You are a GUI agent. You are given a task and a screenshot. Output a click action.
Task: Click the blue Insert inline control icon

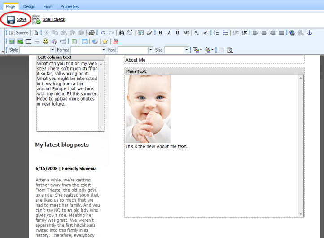click(84, 41)
